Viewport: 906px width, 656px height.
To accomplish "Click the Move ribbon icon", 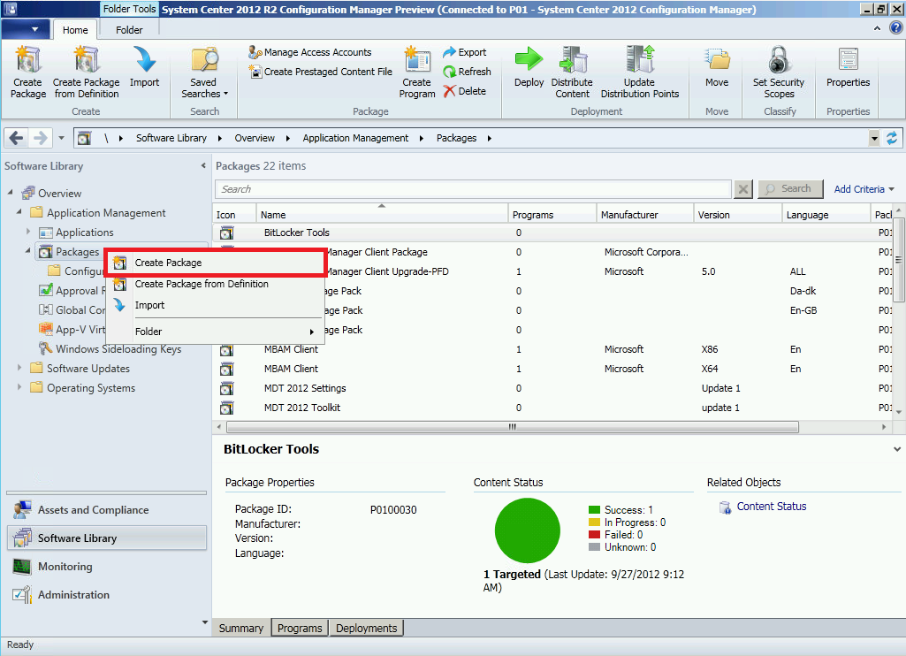I will coord(717,59).
